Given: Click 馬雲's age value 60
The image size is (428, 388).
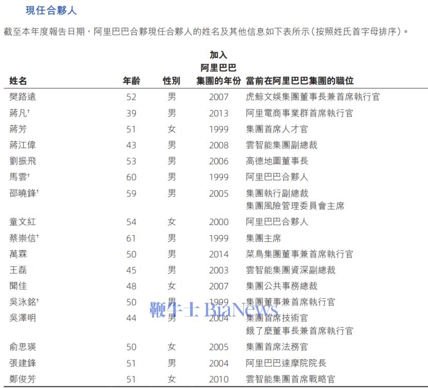Looking at the screenshot, I should [131, 177].
